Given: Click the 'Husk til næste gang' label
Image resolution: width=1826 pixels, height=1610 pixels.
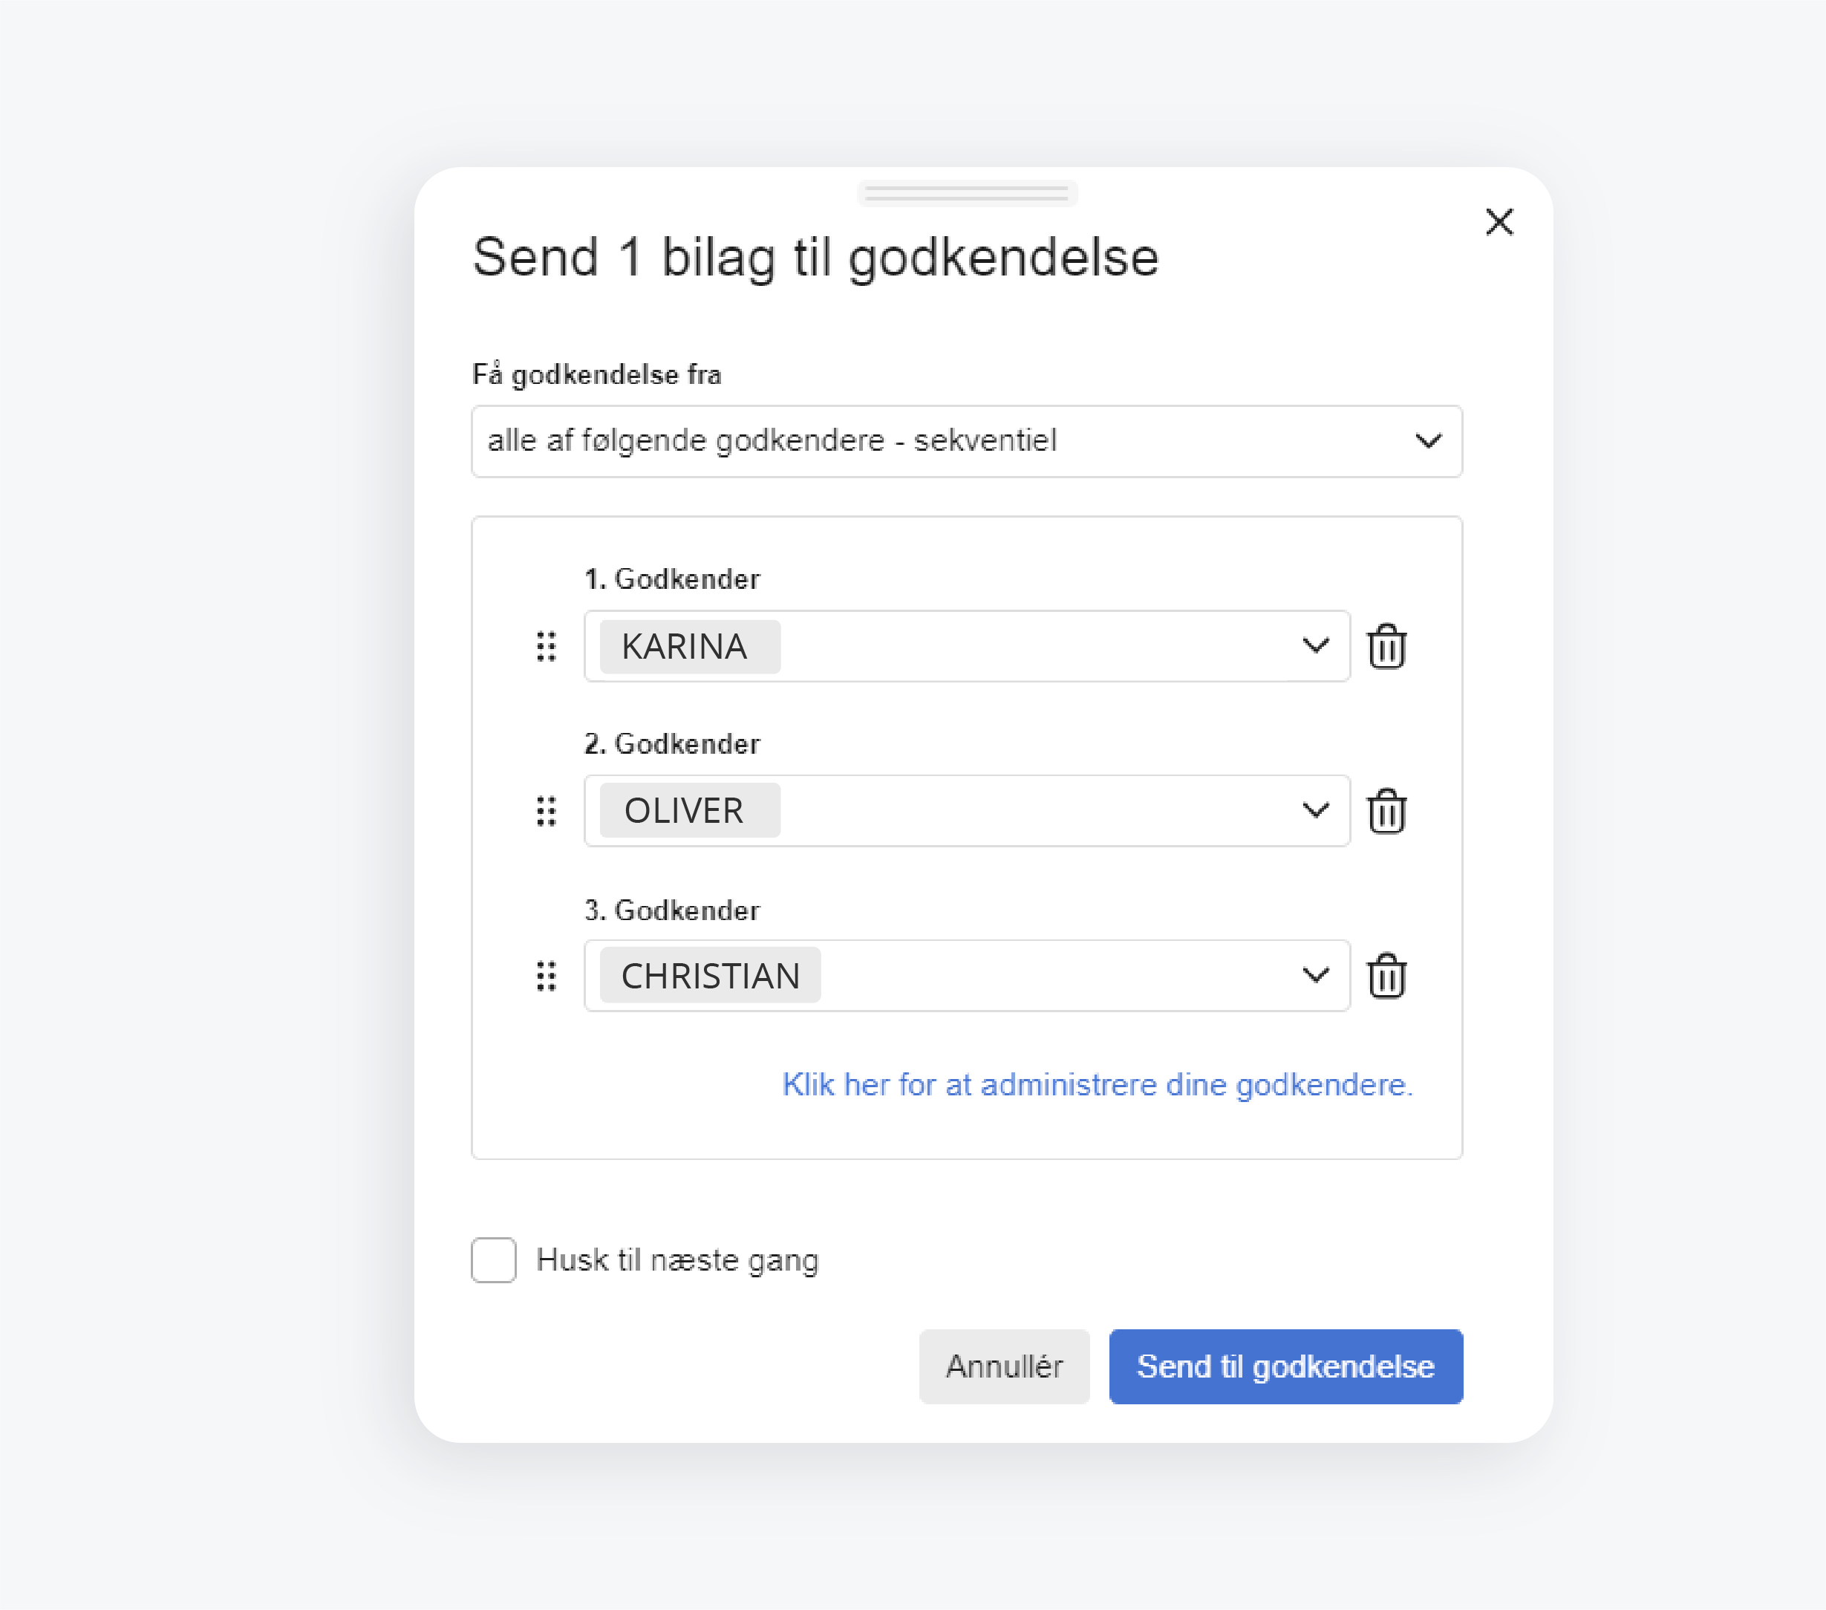Looking at the screenshot, I should click(x=677, y=1261).
